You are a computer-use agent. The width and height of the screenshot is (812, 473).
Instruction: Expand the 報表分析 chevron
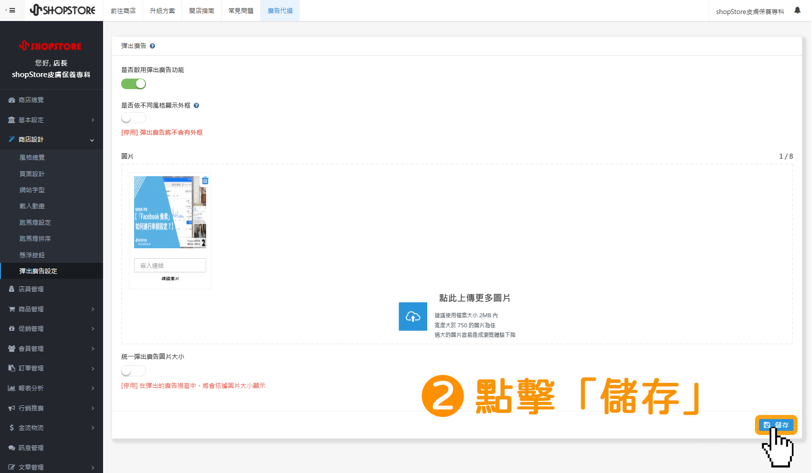93,388
